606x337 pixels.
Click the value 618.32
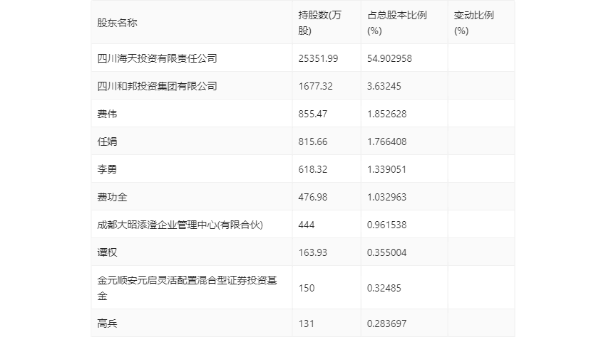313,169
